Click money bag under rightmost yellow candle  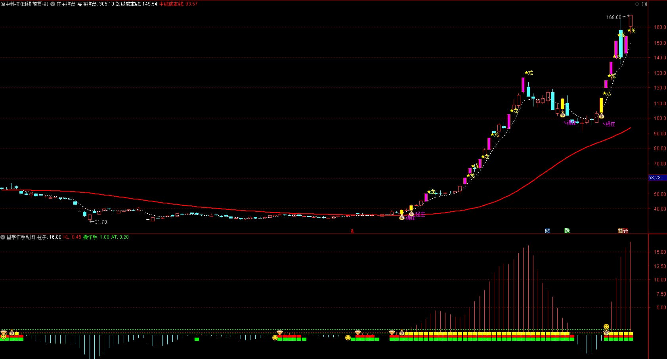point(601,116)
